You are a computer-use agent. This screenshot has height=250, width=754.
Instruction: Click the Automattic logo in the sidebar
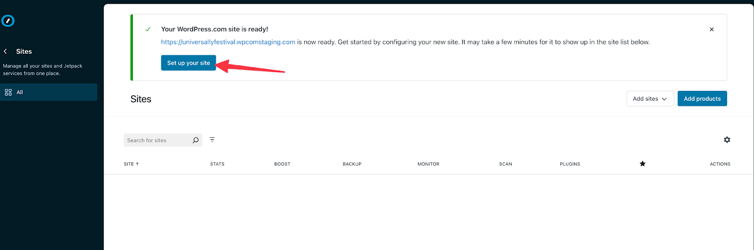coord(8,21)
